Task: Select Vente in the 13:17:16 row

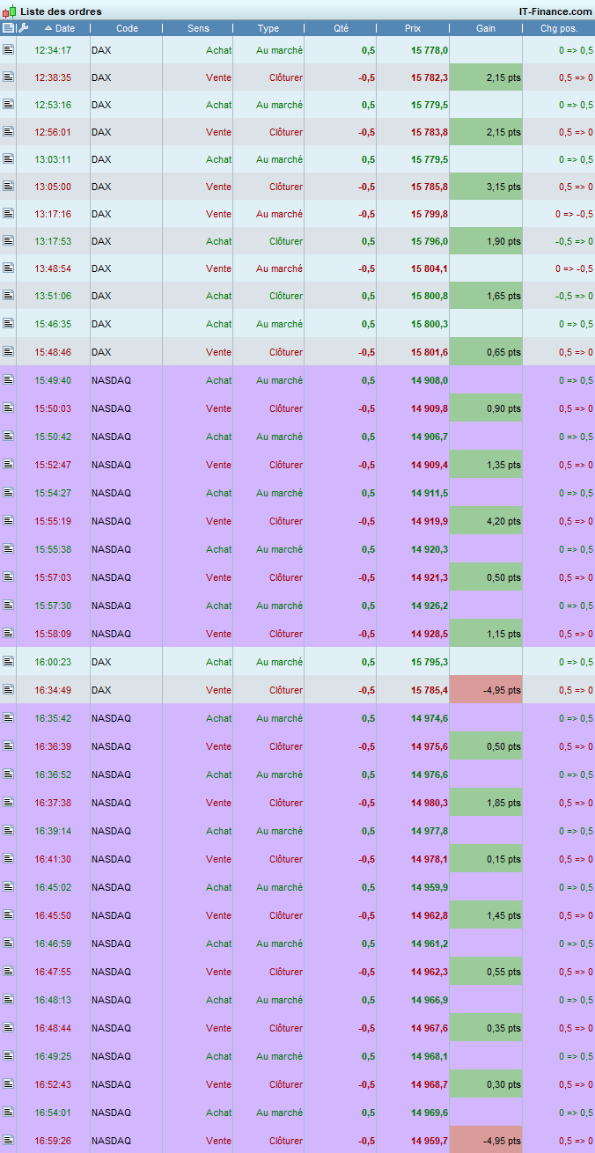Action: pos(218,214)
